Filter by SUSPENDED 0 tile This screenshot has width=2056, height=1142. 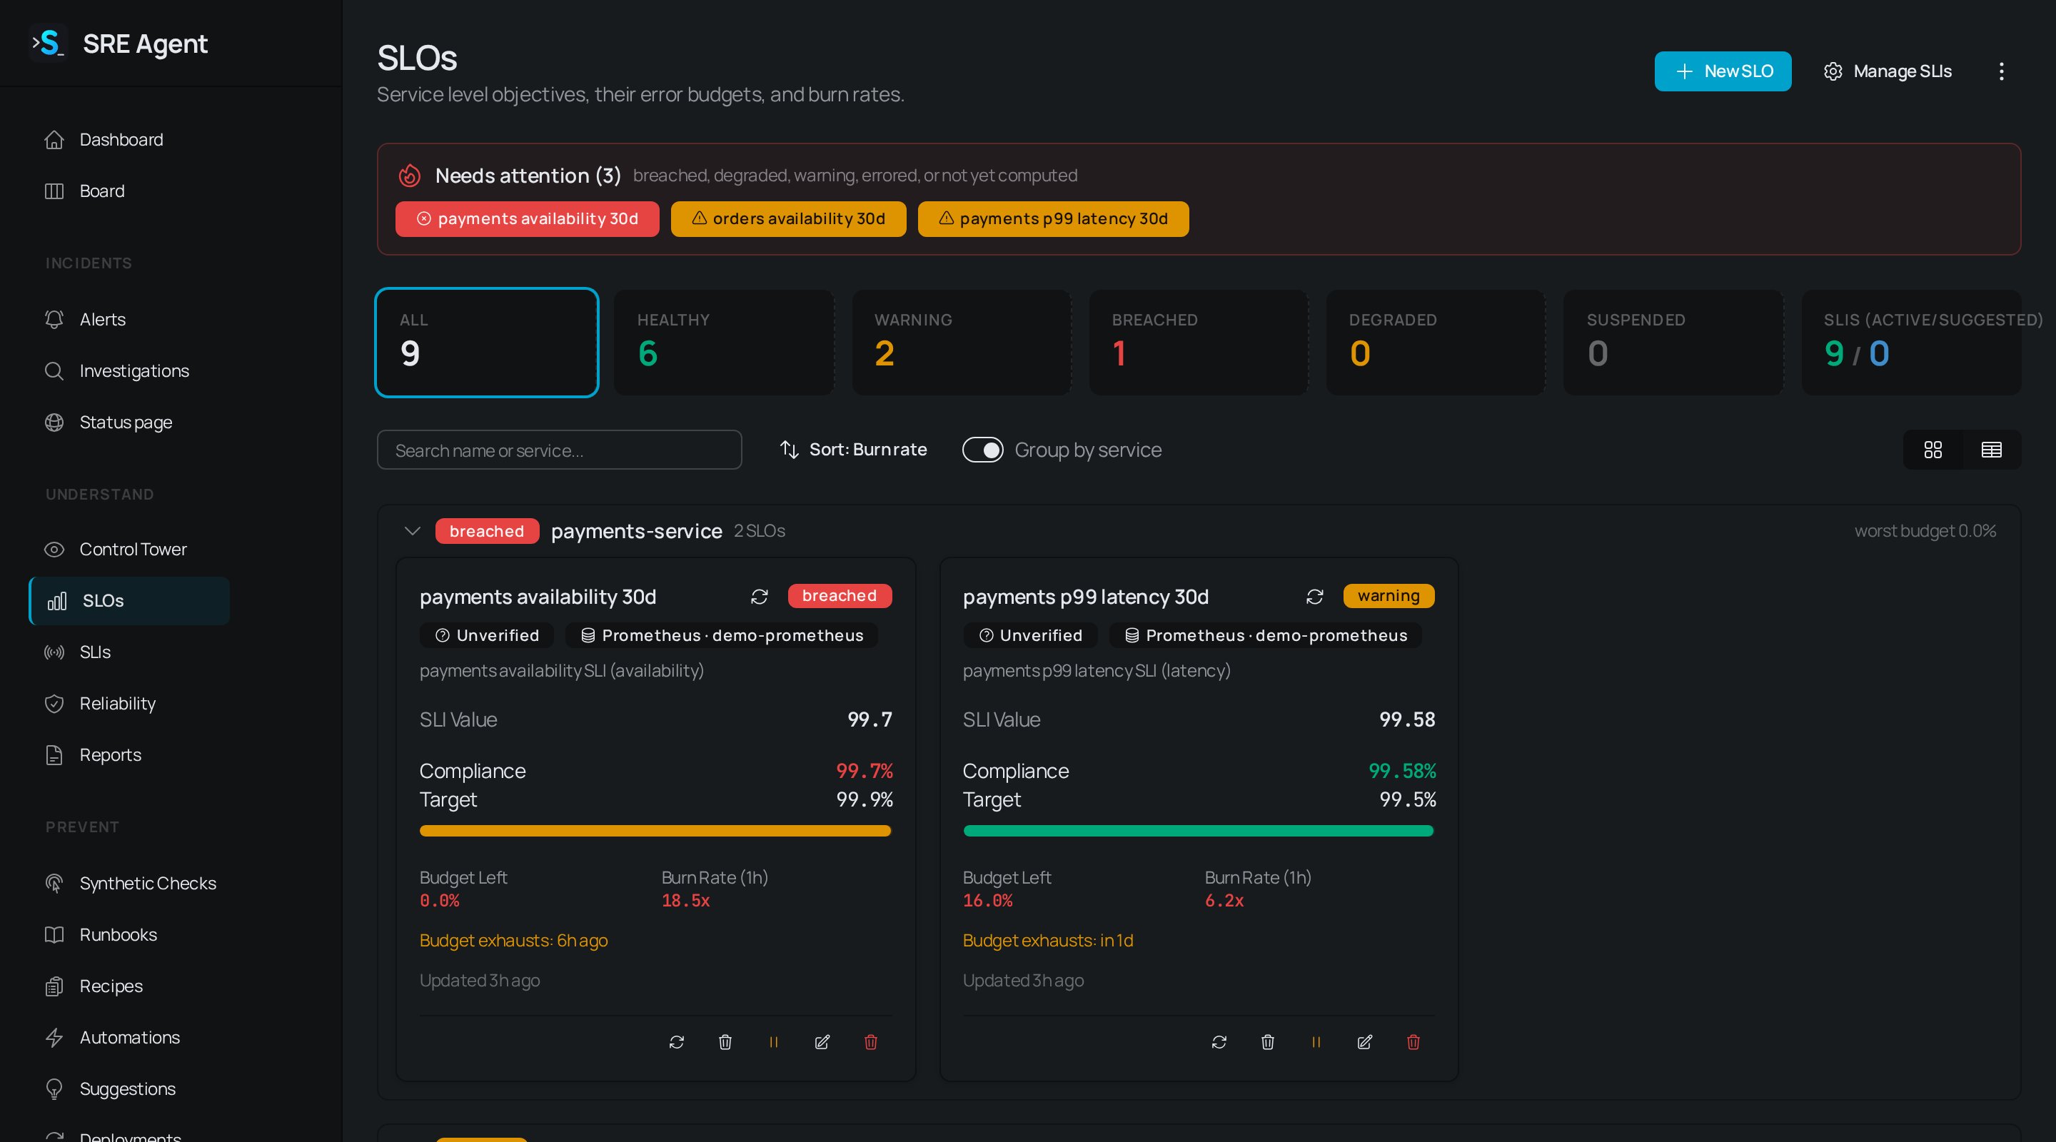point(1673,343)
